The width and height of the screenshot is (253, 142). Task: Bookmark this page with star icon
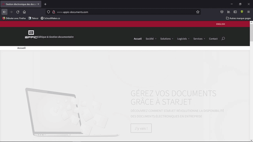click(x=198, y=12)
